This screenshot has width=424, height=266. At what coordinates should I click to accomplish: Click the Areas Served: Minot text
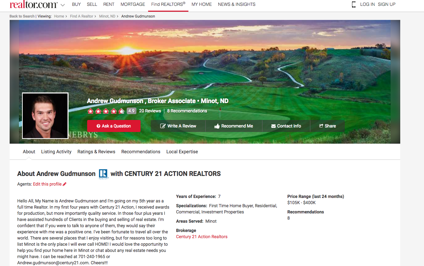point(196,221)
